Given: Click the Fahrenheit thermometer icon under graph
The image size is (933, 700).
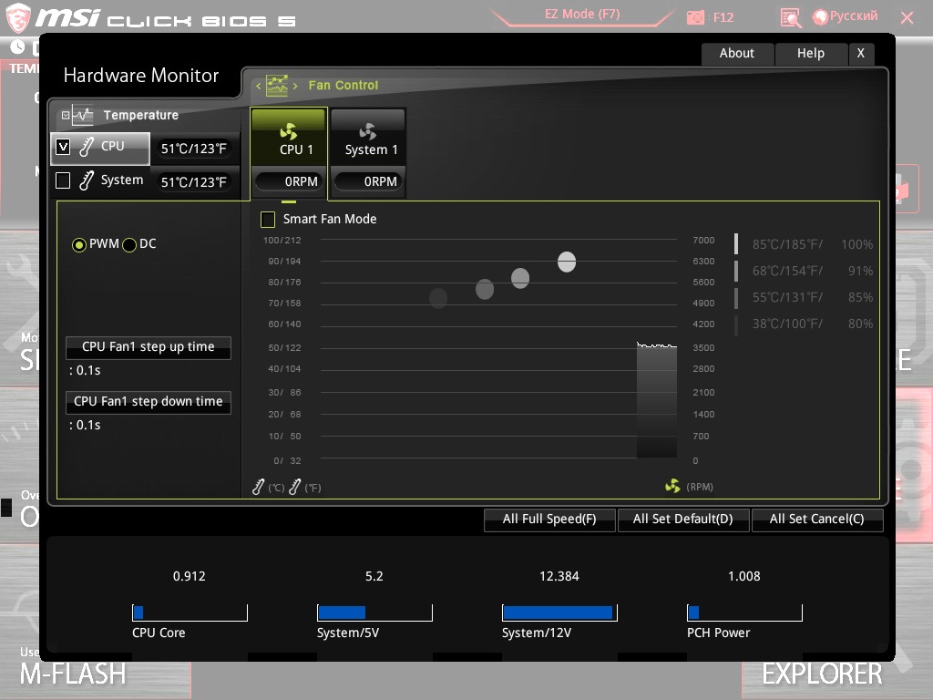Looking at the screenshot, I should pyautogui.click(x=294, y=487).
